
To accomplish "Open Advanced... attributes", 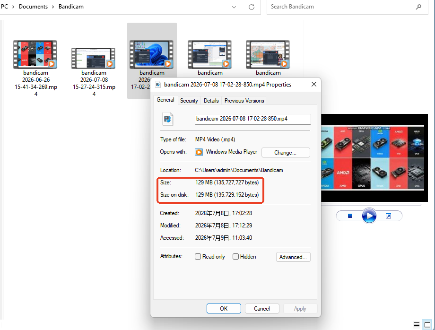I will pyautogui.click(x=293, y=257).
